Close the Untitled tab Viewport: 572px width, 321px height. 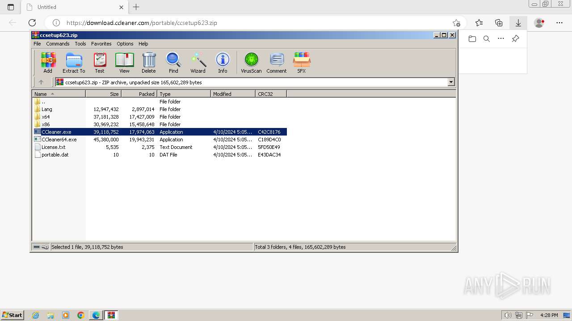coord(122,7)
